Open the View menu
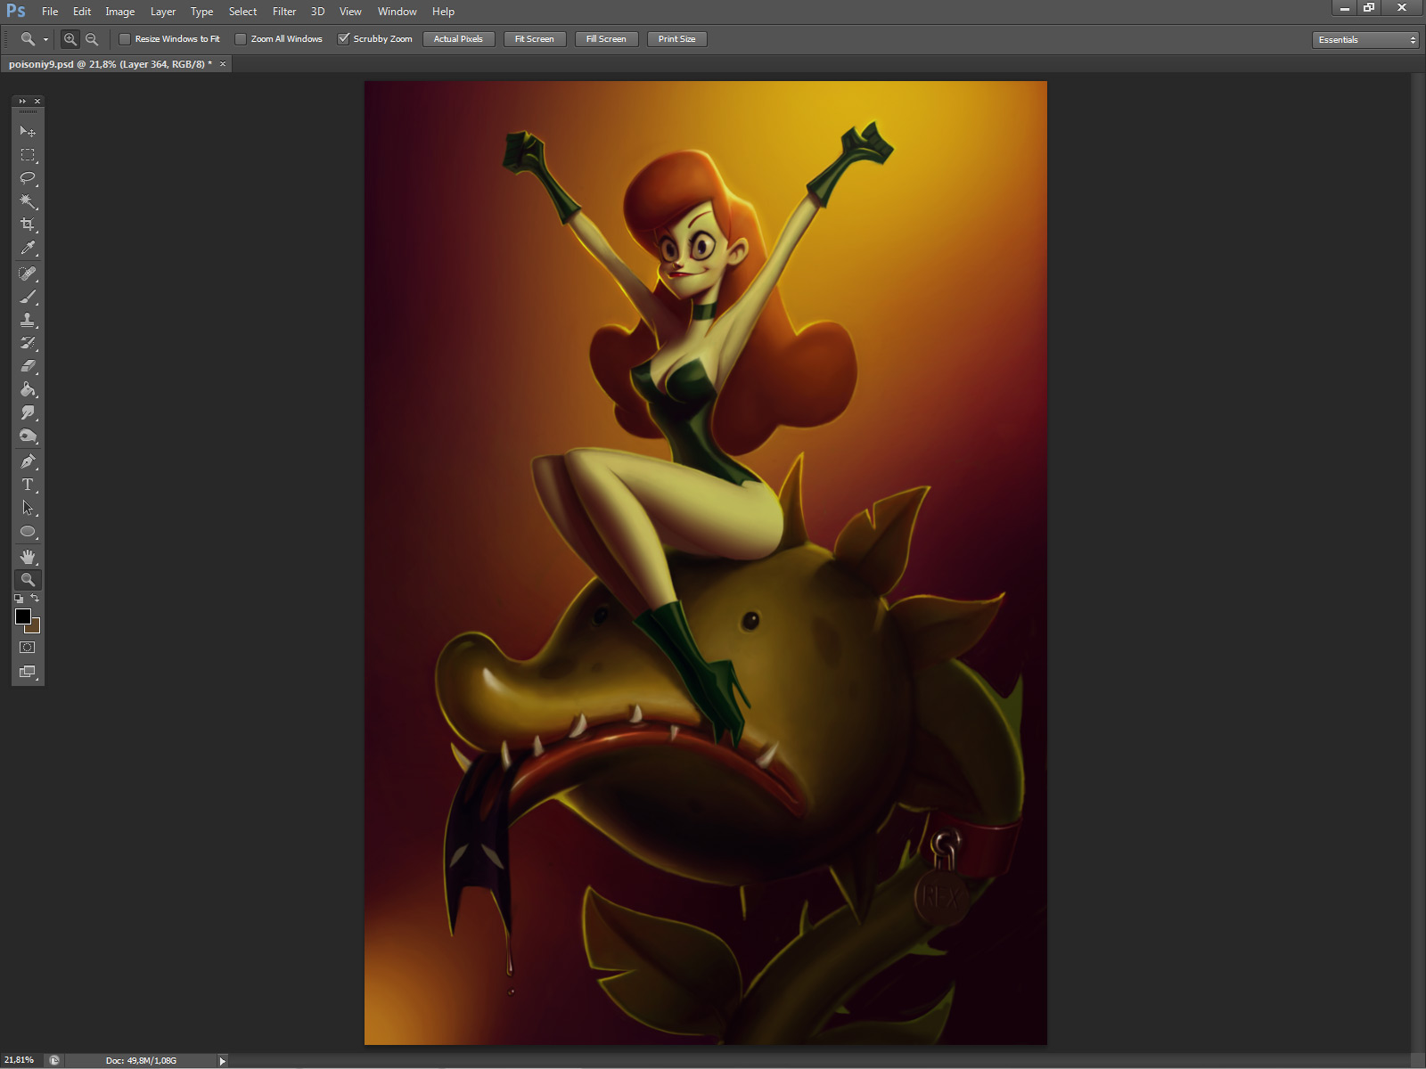This screenshot has width=1426, height=1069. pos(350,12)
